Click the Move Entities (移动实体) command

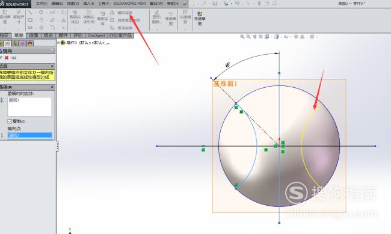coord(122,28)
